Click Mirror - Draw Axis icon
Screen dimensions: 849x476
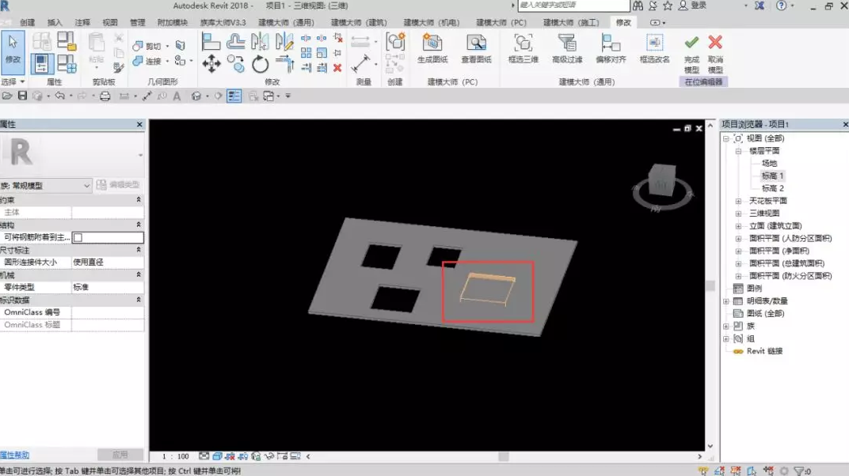284,42
